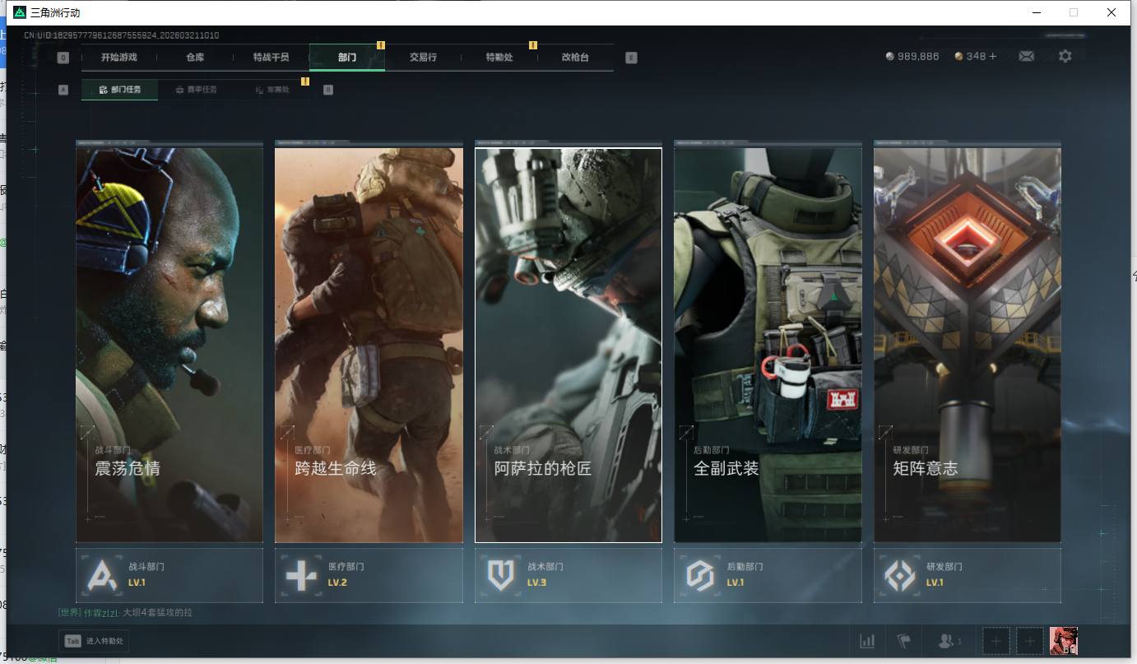This screenshot has height=664, width=1137.
Task: Click the 战斗部门 department emblem icon
Action: tap(103, 575)
